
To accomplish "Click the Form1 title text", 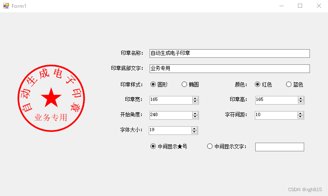I will point(19,6).
